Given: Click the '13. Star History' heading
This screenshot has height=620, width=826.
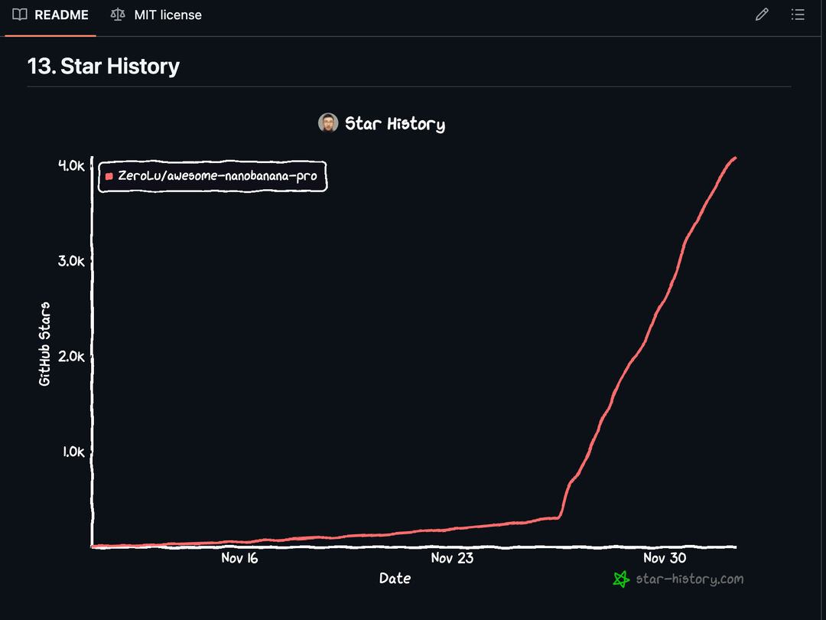Looking at the screenshot, I should (x=103, y=66).
